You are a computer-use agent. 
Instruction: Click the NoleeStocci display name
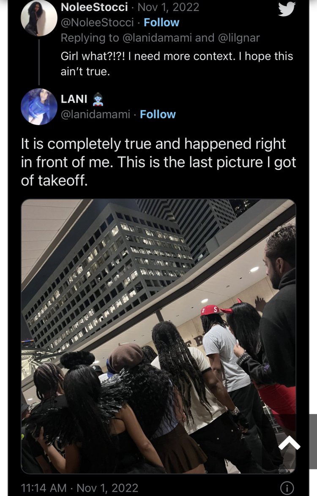[x=94, y=7]
